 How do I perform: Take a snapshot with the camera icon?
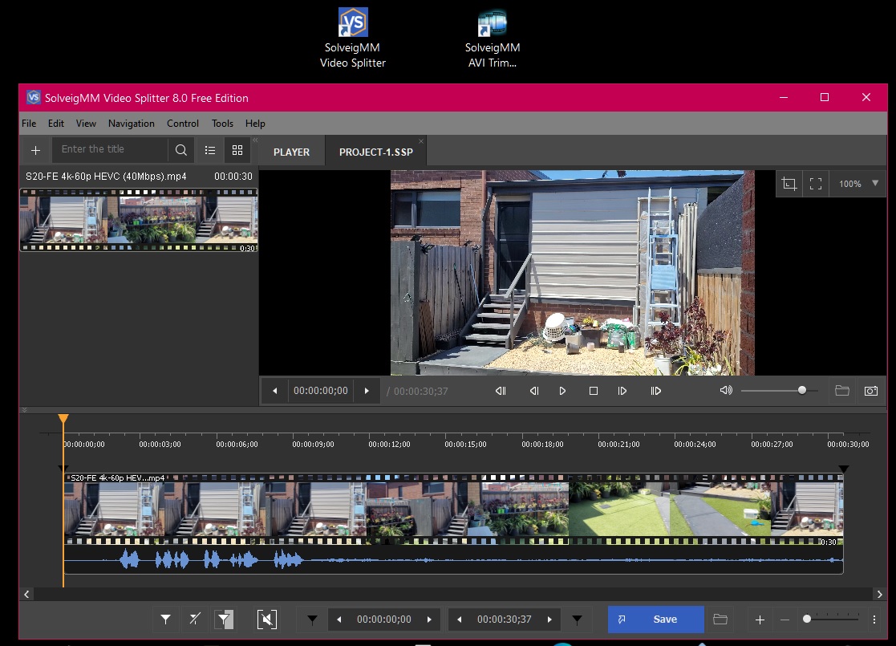870,391
